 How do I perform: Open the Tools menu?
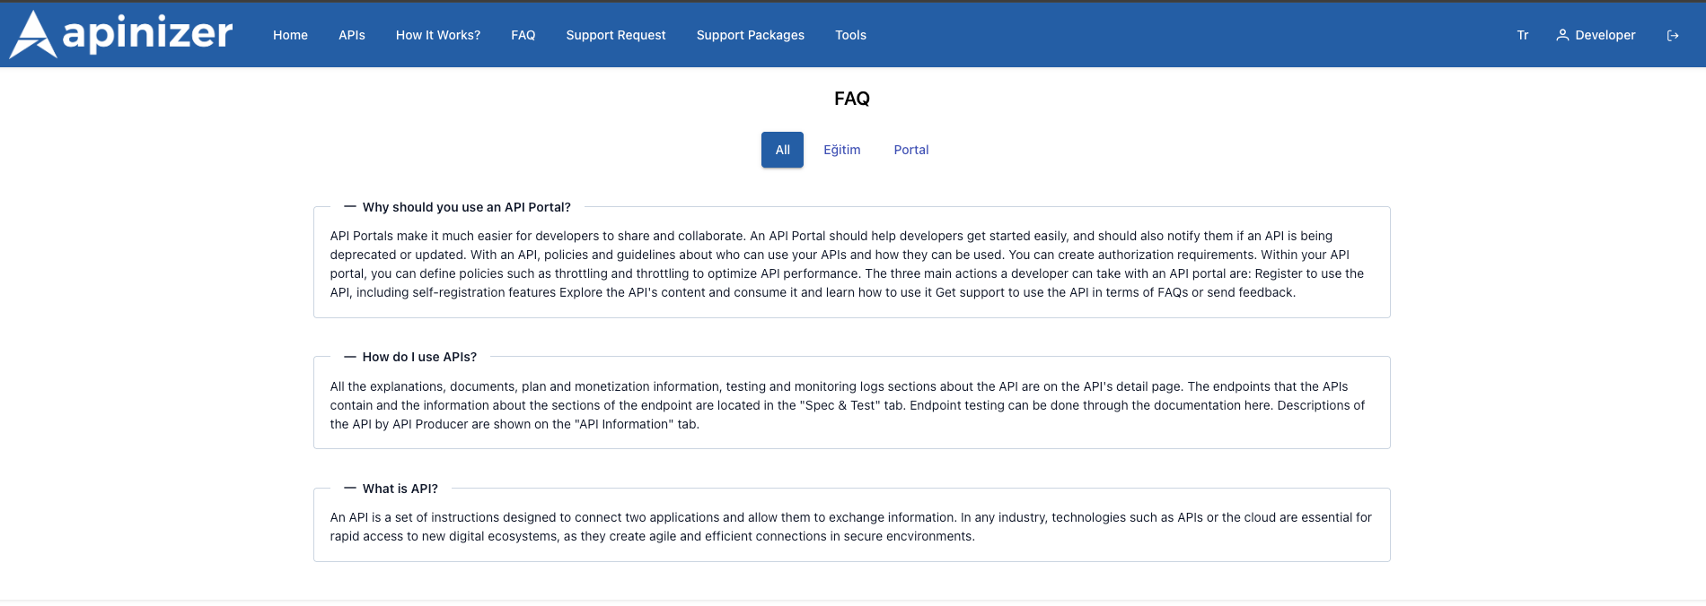pos(850,35)
